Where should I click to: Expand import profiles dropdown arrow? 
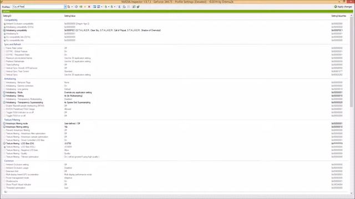coord(115,7)
